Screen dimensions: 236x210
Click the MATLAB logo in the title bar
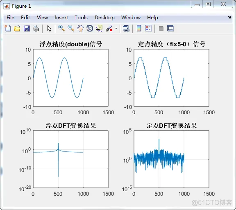(7, 6)
